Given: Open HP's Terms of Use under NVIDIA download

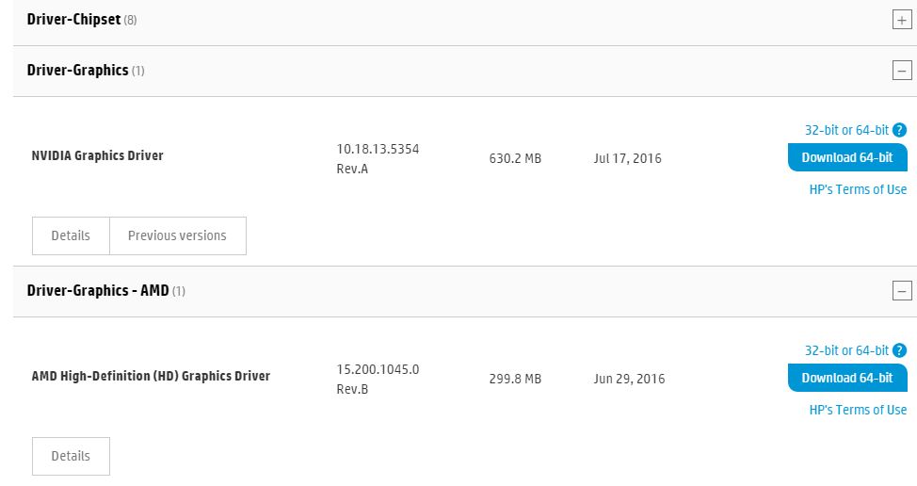Looking at the screenshot, I should pyautogui.click(x=858, y=189).
